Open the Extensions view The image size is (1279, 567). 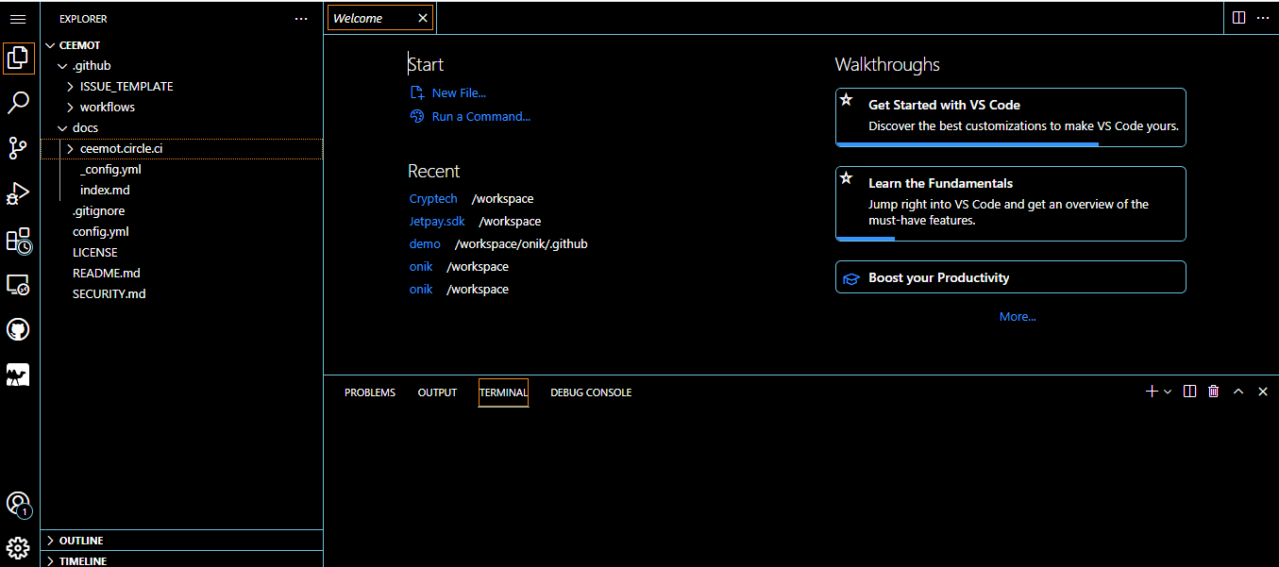(18, 240)
